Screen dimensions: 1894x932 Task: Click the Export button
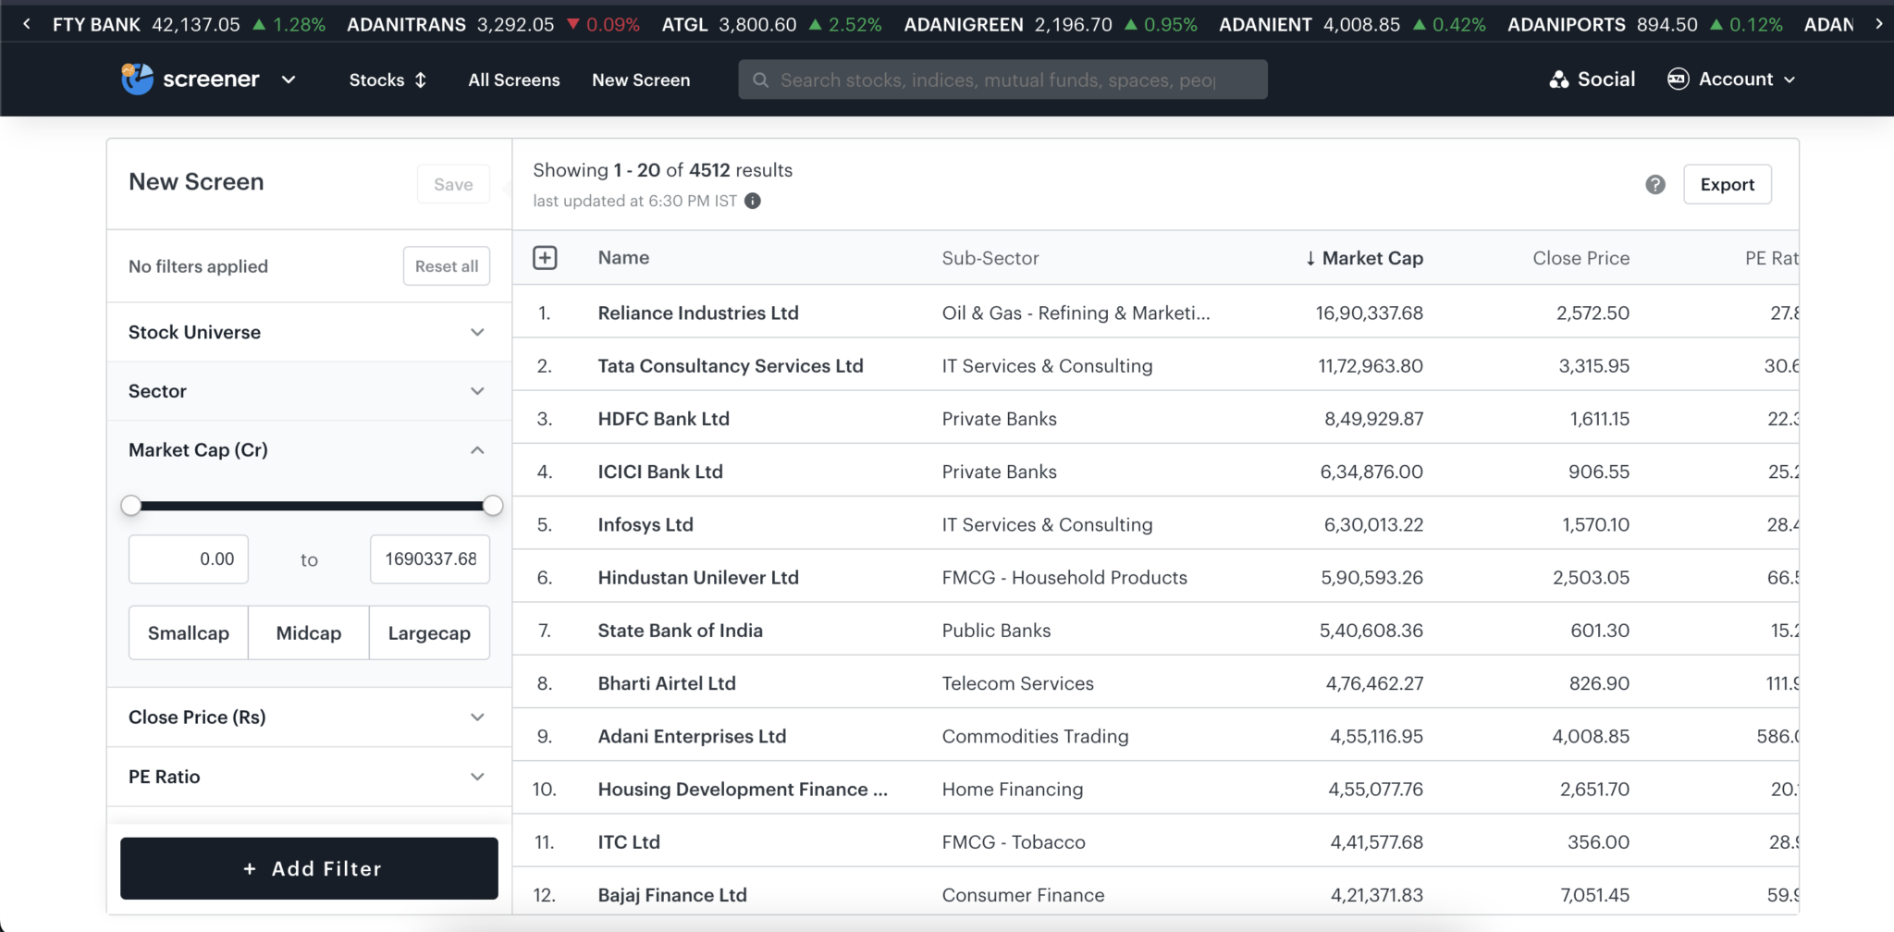tap(1727, 185)
